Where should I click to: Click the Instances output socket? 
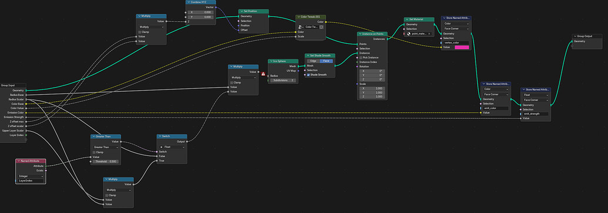pos(387,39)
